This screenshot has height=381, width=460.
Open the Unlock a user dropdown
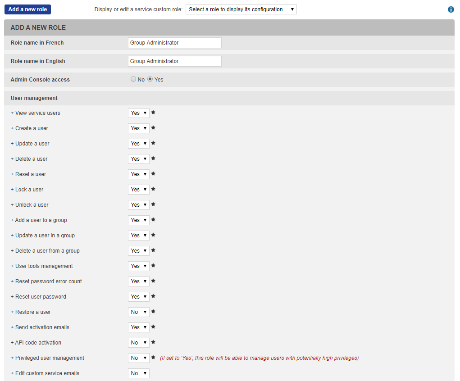(x=138, y=205)
